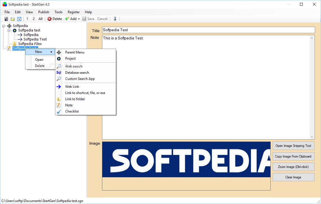Click the pin icon in the toolbar
This screenshot has height=204, width=321.
pyautogui.click(x=115, y=19)
